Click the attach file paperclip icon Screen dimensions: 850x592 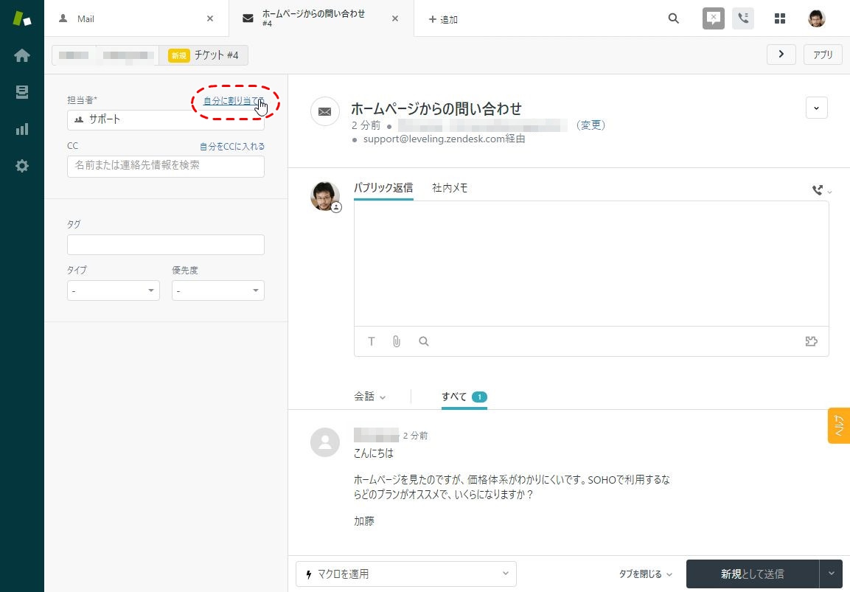(x=397, y=341)
